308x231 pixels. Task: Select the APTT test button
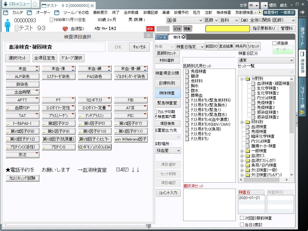22,100
